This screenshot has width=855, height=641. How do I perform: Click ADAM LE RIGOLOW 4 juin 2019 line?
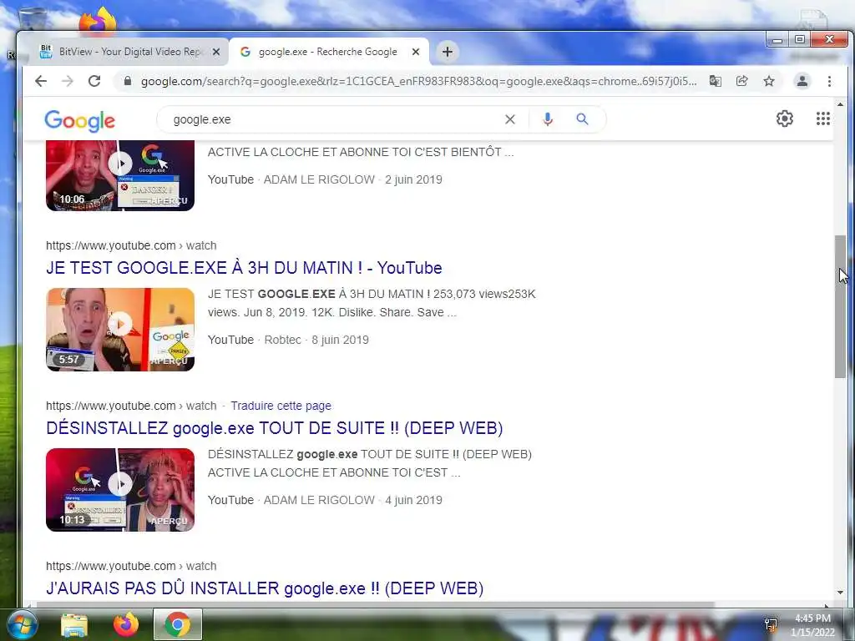tap(325, 501)
